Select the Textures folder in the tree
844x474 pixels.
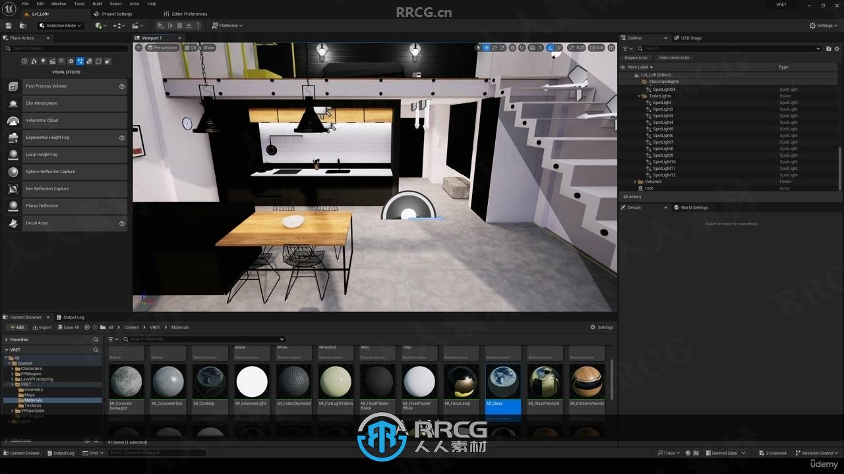tap(33, 406)
